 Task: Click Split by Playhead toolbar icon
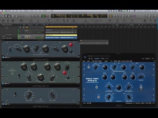coord(48,21)
